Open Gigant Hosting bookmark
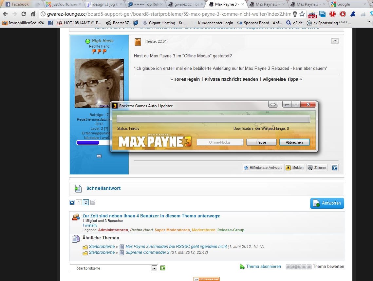This screenshot has width=373, height=281. point(164,23)
